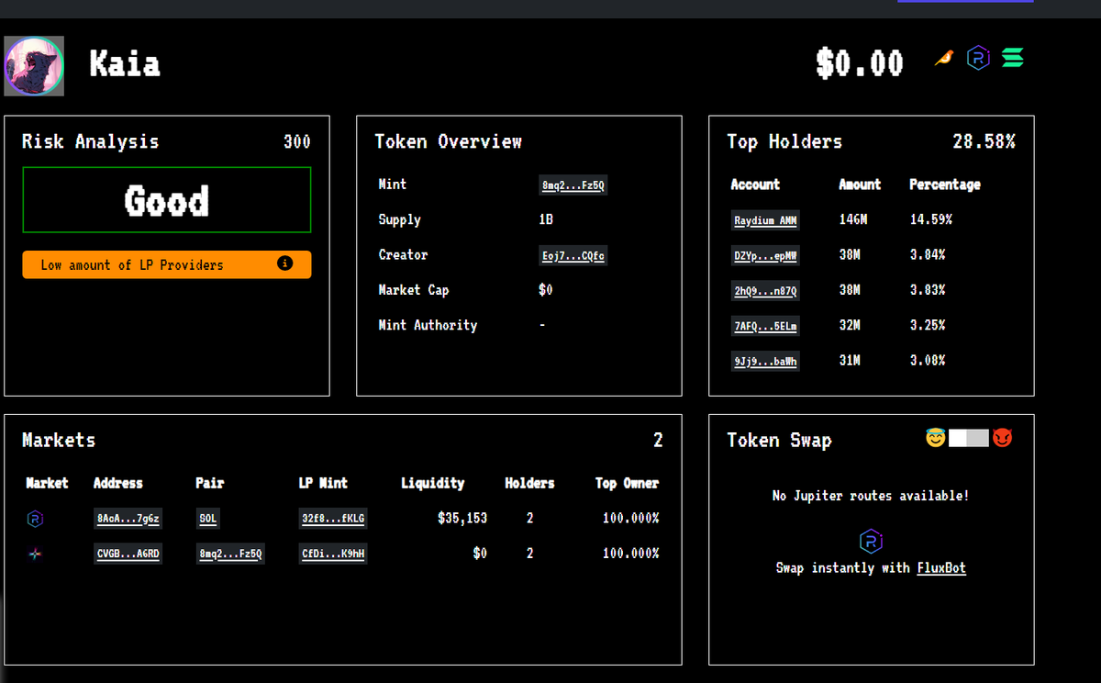Open market address 8AoA...7g6z
1101x683 pixels.
[x=128, y=519]
